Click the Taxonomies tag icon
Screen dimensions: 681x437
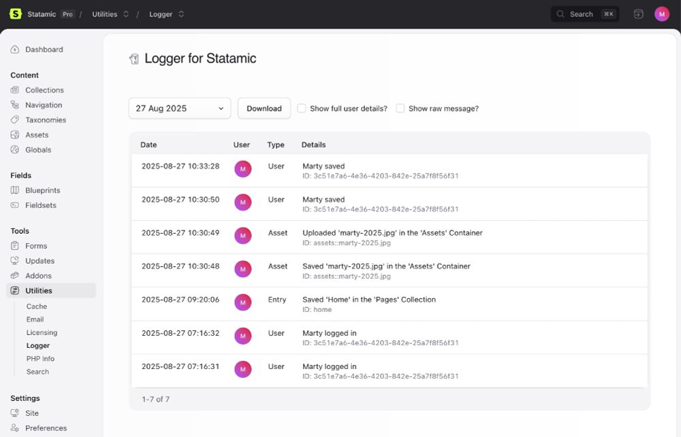tap(15, 120)
